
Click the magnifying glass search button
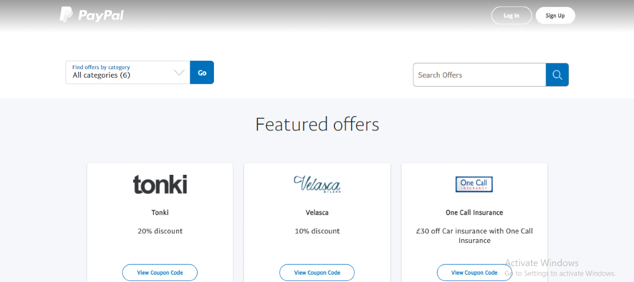pos(557,75)
